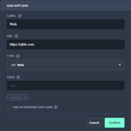
Task: Focus the Label input containing Web
Action: 66,24
